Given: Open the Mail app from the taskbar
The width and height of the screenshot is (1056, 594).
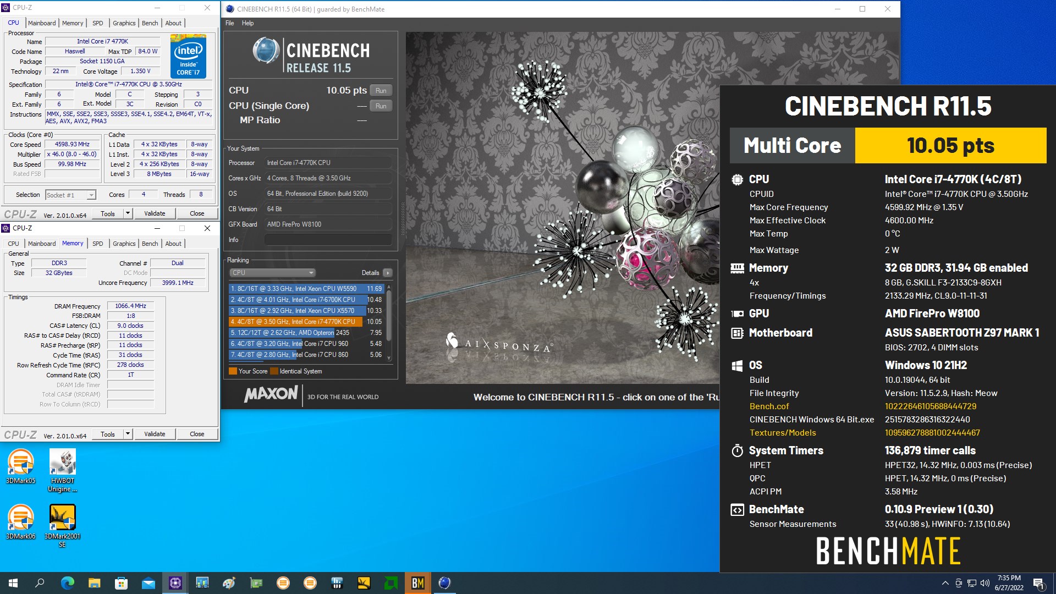Looking at the screenshot, I should [x=148, y=583].
